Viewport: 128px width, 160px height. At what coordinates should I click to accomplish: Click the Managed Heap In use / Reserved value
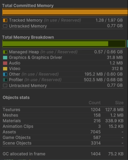[x=109, y=52]
